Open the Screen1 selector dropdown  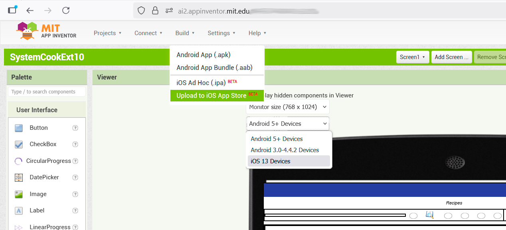click(x=413, y=57)
